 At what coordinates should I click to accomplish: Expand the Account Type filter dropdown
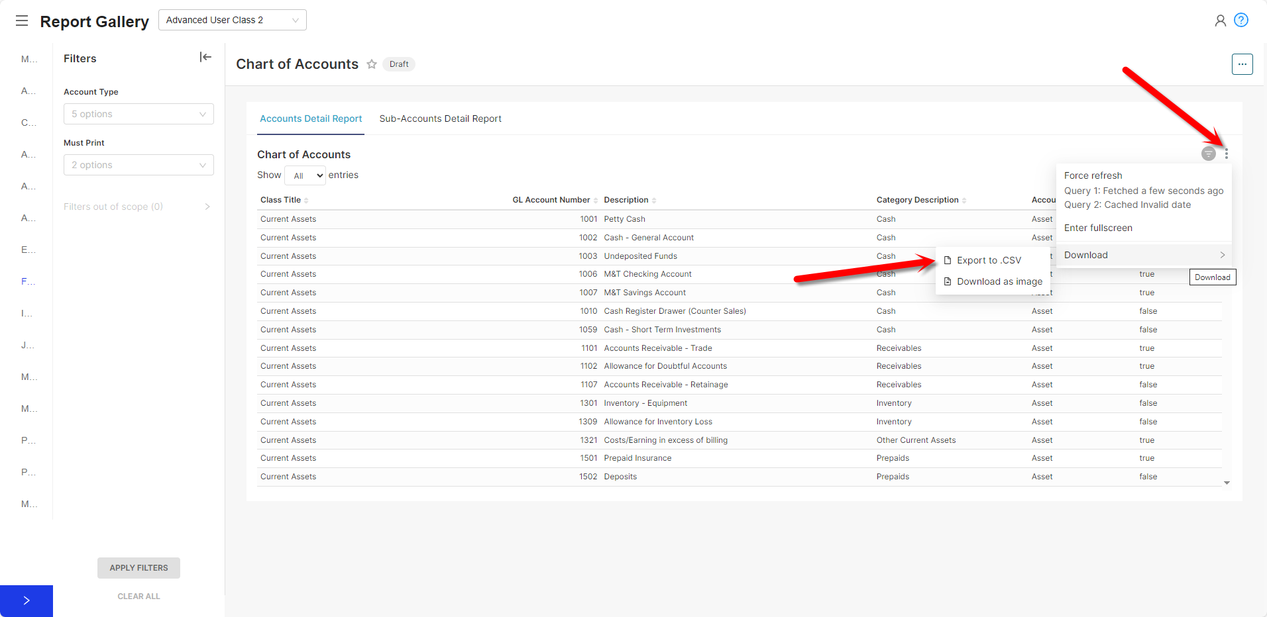coord(138,114)
